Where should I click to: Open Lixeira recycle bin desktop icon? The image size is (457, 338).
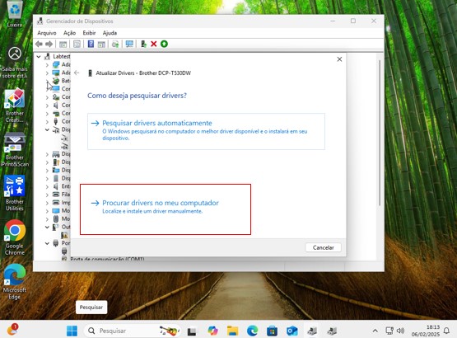[x=15, y=15]
